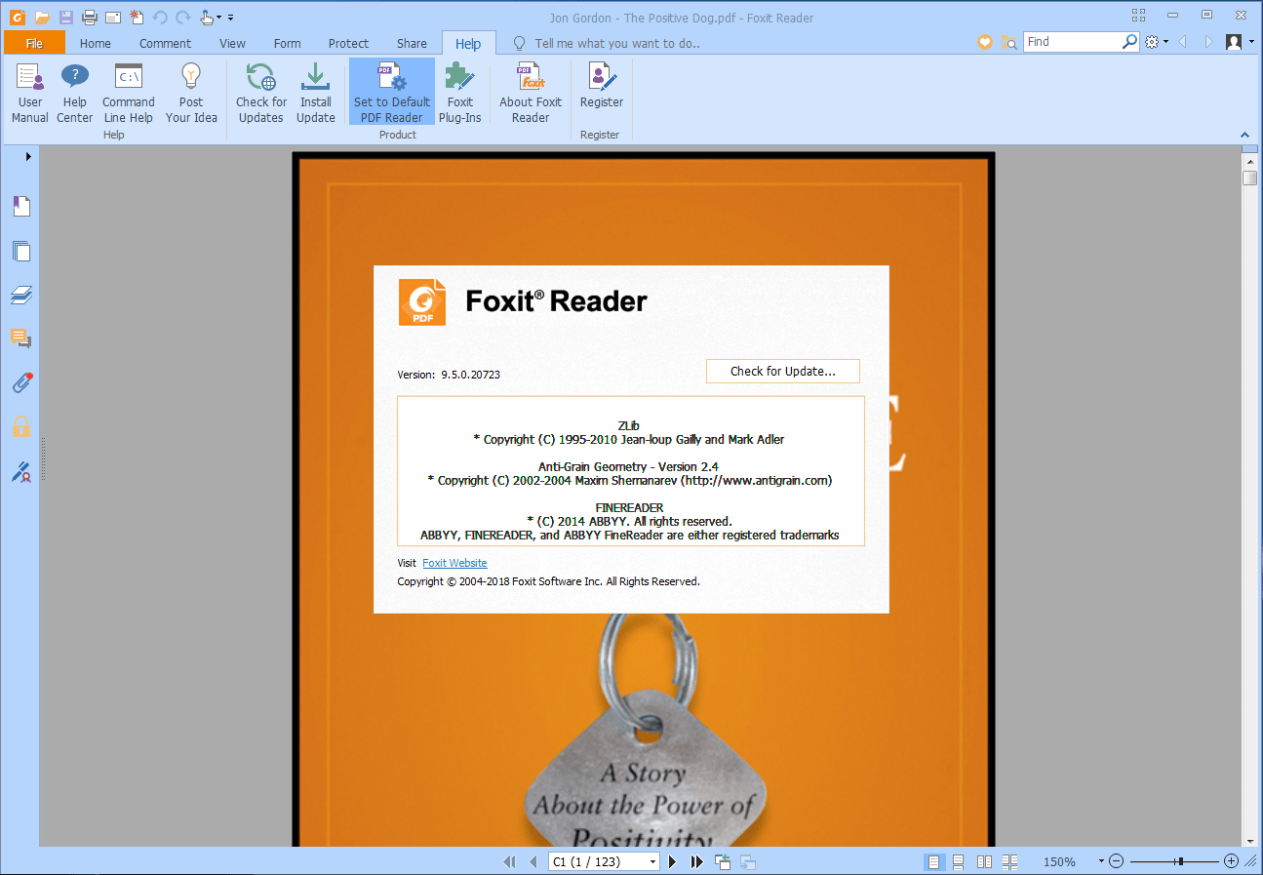Click the Undo arrow
The height and width of the screenshot is (875, 1263).
point(160,17)
